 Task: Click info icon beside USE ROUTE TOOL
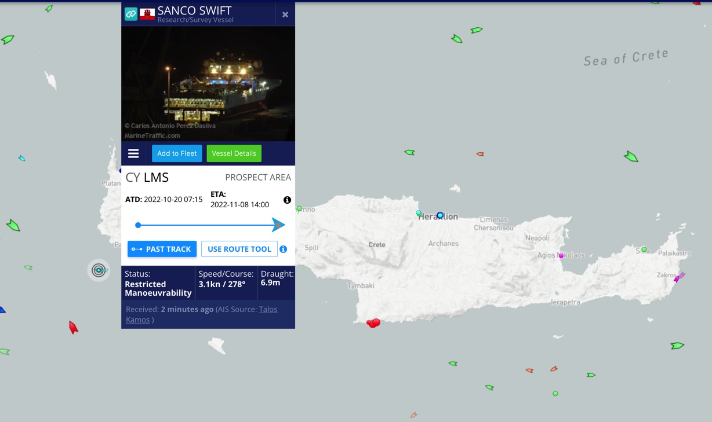(283, 249)
